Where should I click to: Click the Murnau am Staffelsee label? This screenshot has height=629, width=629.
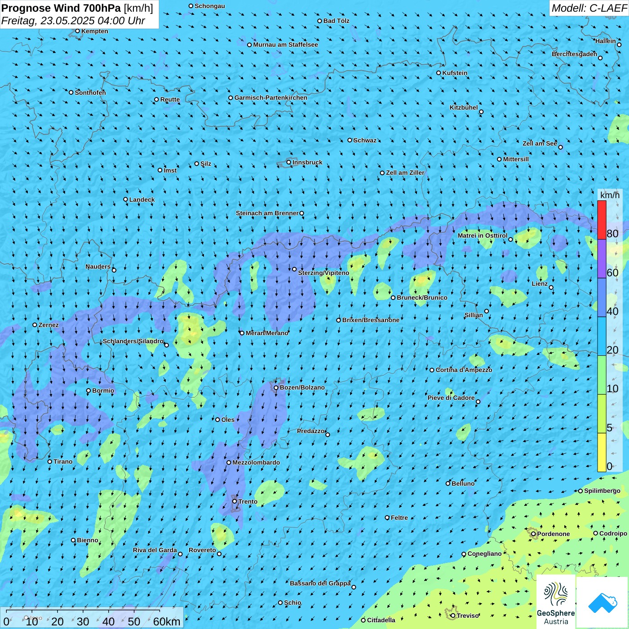coord(285,44)
